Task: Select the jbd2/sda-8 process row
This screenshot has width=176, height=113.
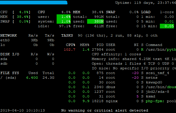Action: [x=119, y=92]
